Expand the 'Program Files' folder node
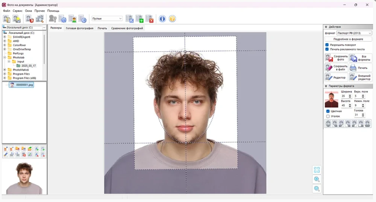Image resolution: width=376 pixels, height=202 pixels. 5,74
